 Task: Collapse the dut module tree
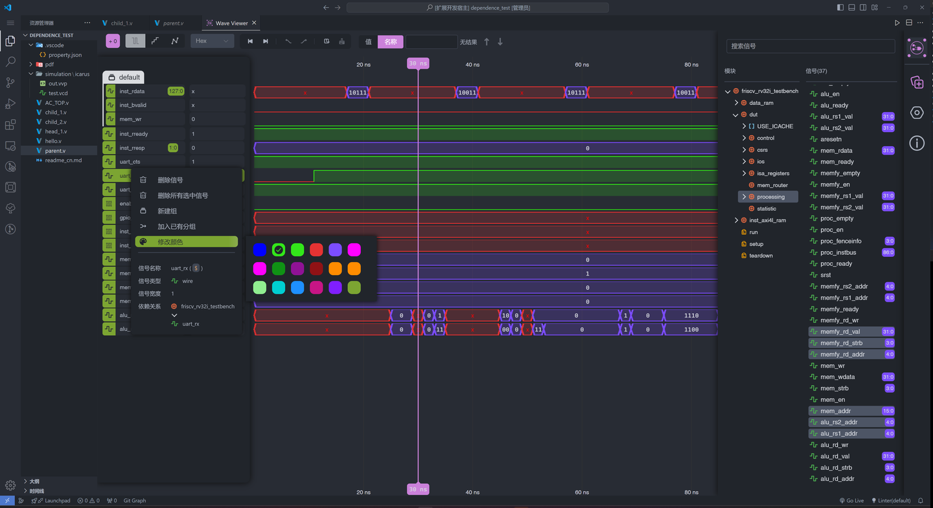[x=735, y=114]
